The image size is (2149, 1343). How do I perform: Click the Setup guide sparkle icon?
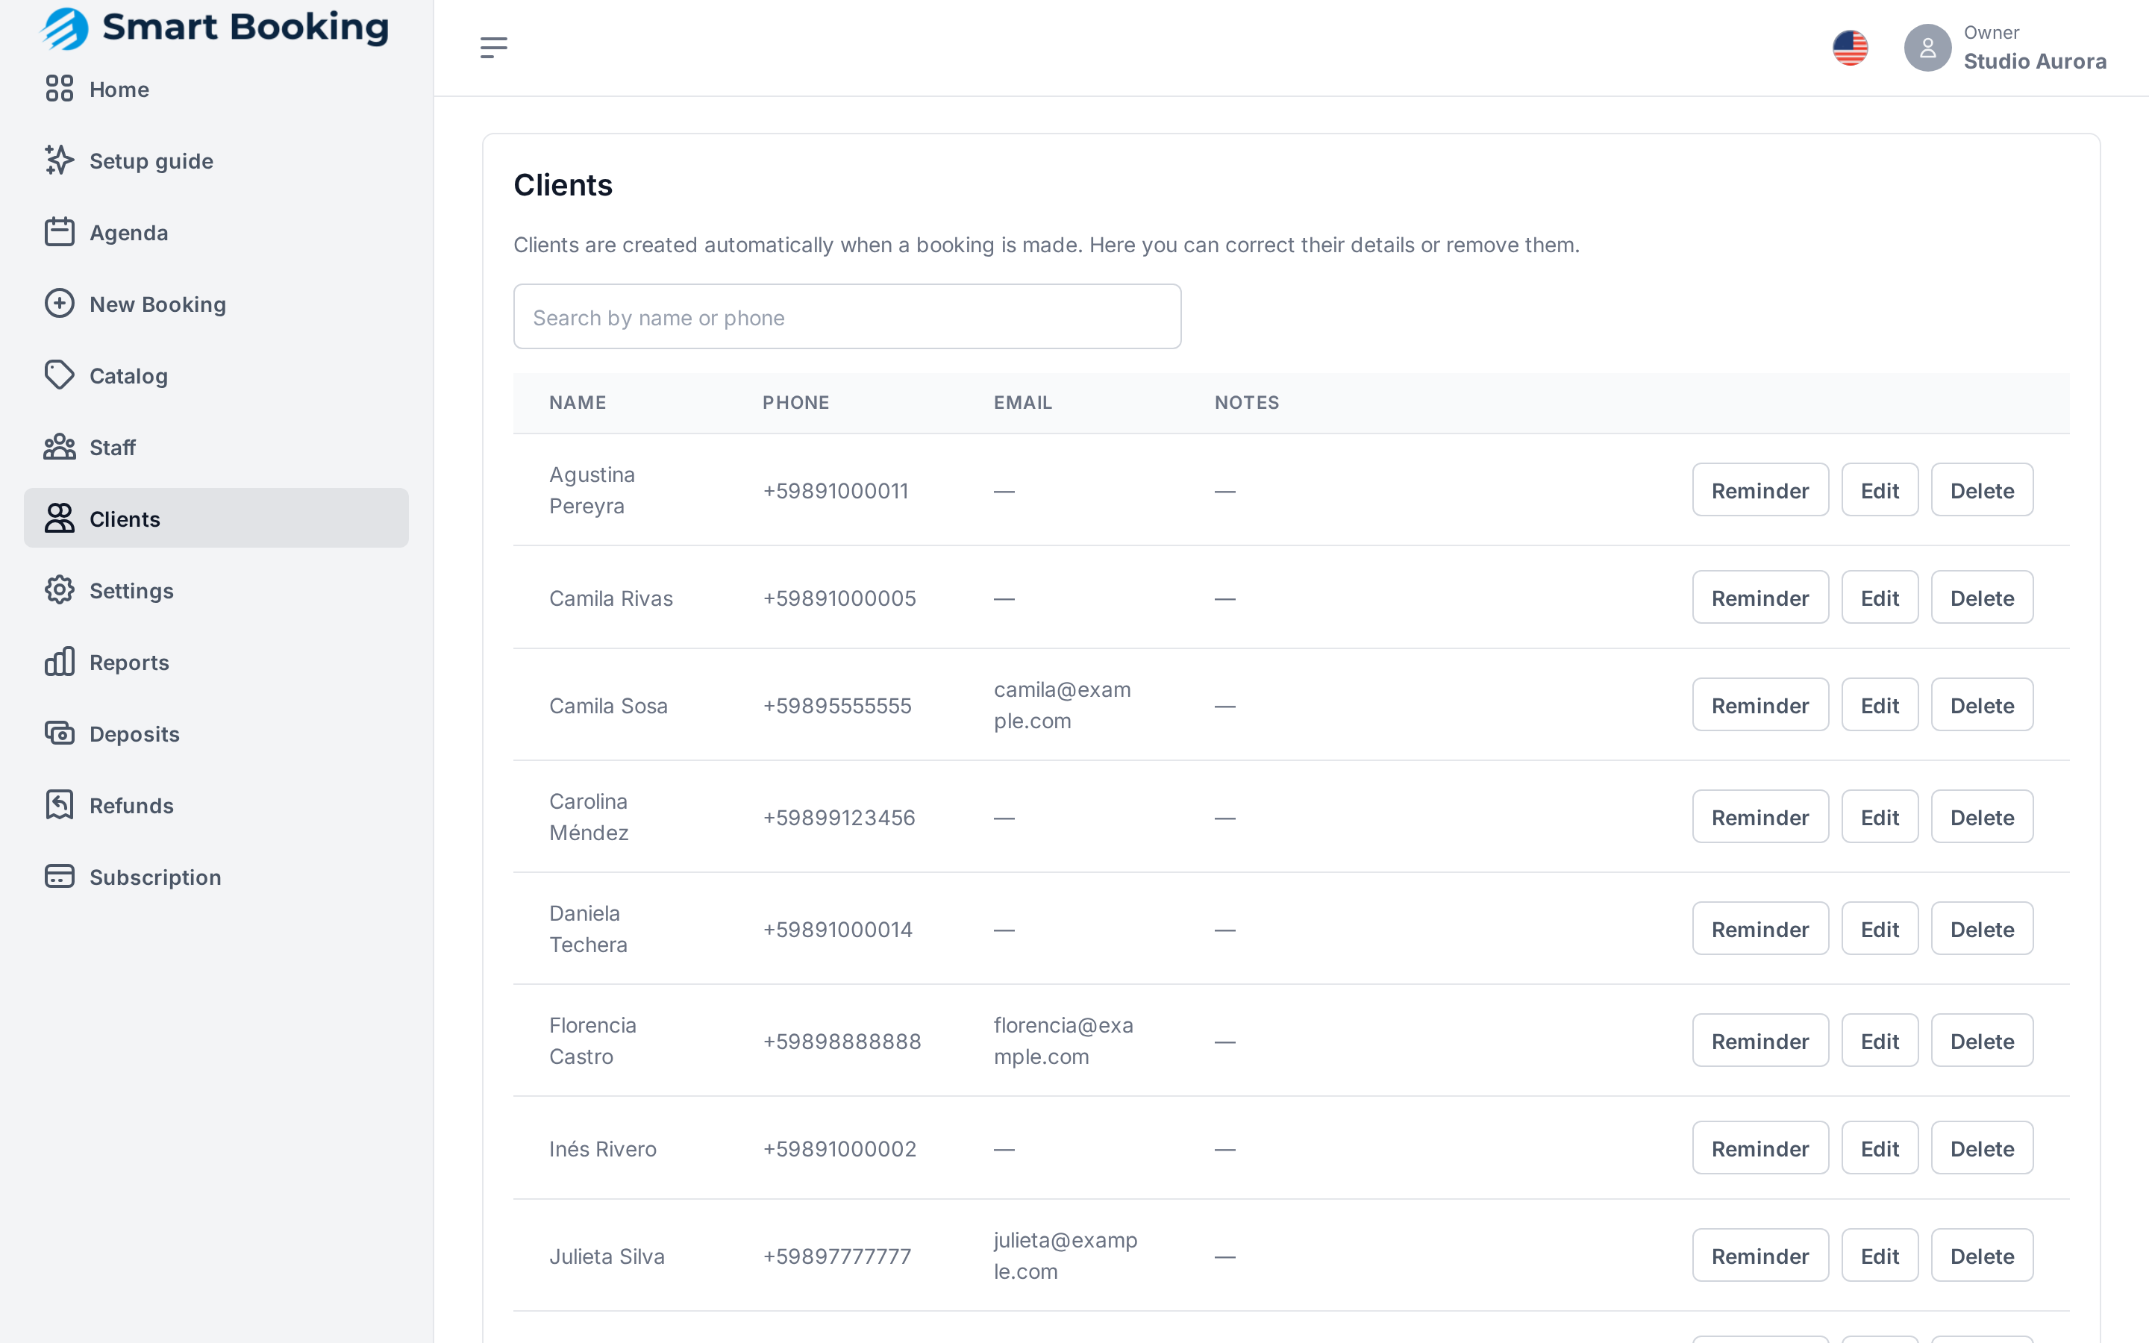pyautogui.click(x=60, y=160)
